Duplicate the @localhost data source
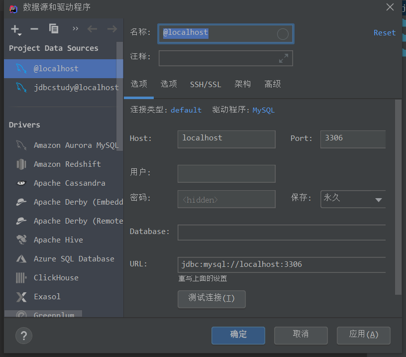The image size is (406, 357). (54, 29)
